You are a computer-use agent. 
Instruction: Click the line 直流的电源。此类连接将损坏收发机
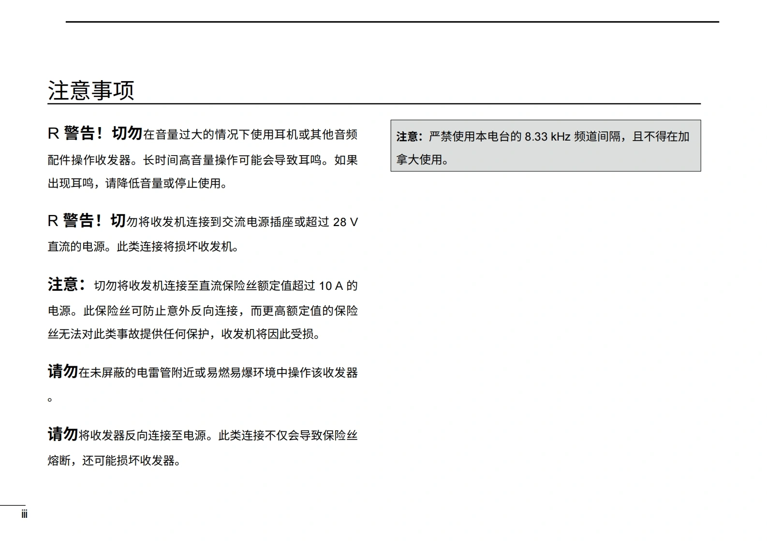coord(143,247)
